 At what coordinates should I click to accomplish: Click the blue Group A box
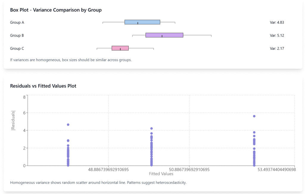tap(142, 22)
